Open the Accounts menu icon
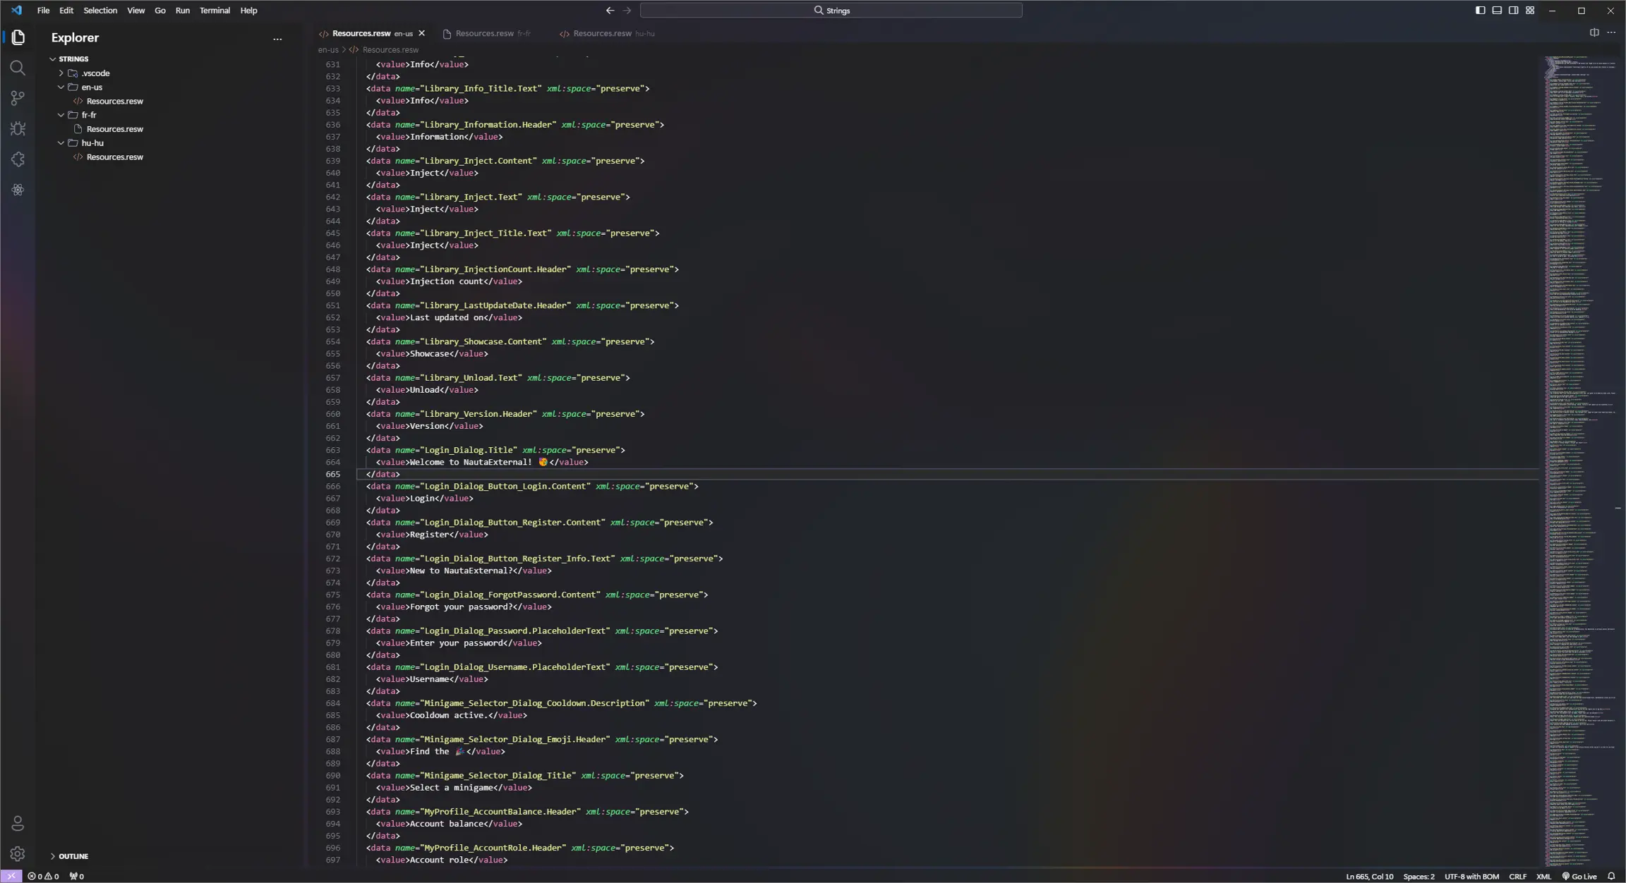Viewport: 1626px width, 883px height. [18, 823]
